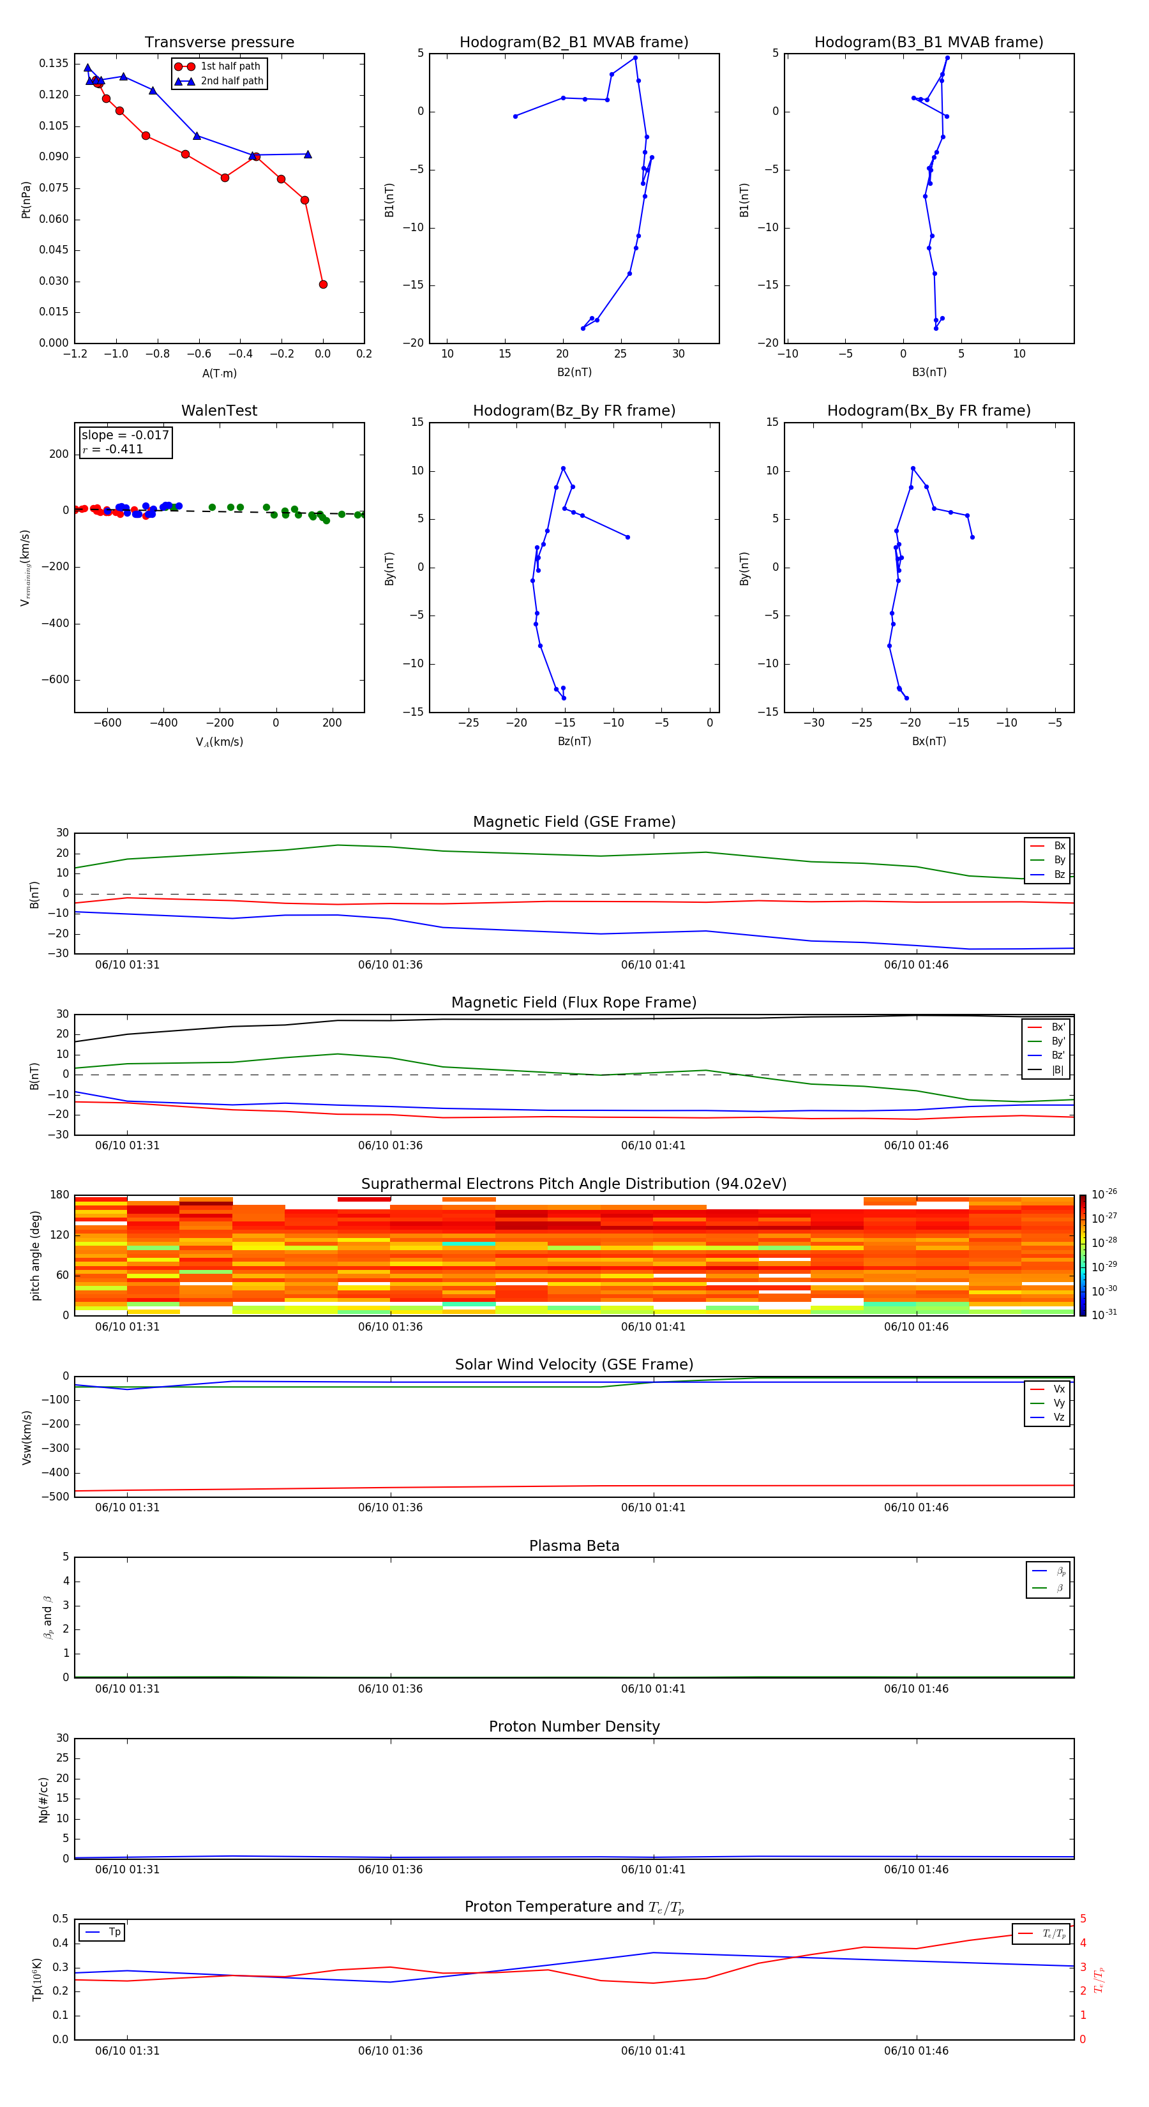This screenshot has height=2107, width=1149.
Task: Click the lowest red data point in Transverse pressure
Action: click(x=323, y=285)
